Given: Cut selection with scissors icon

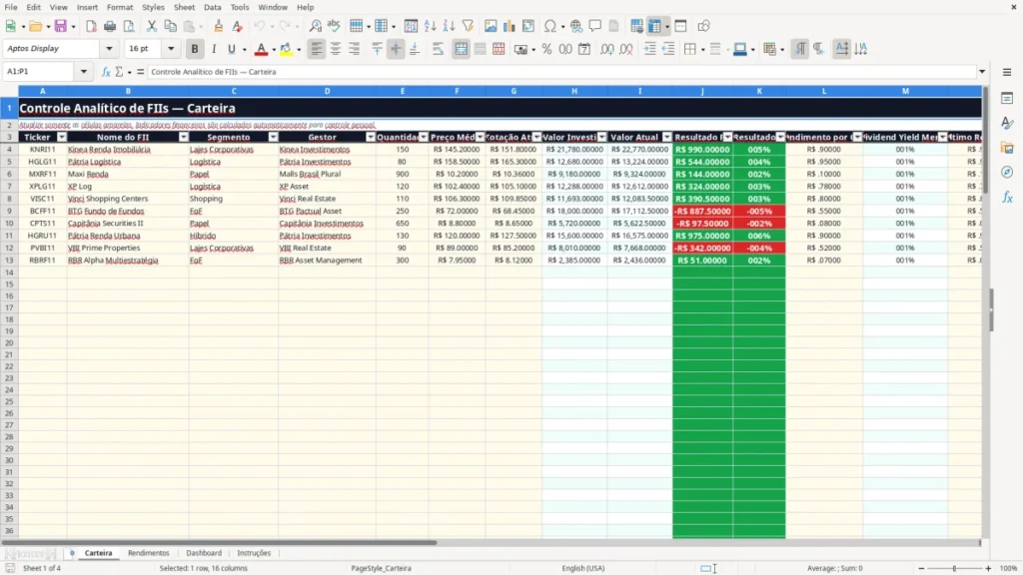Looking at the screenshot, I should click(x=152, y=26).
